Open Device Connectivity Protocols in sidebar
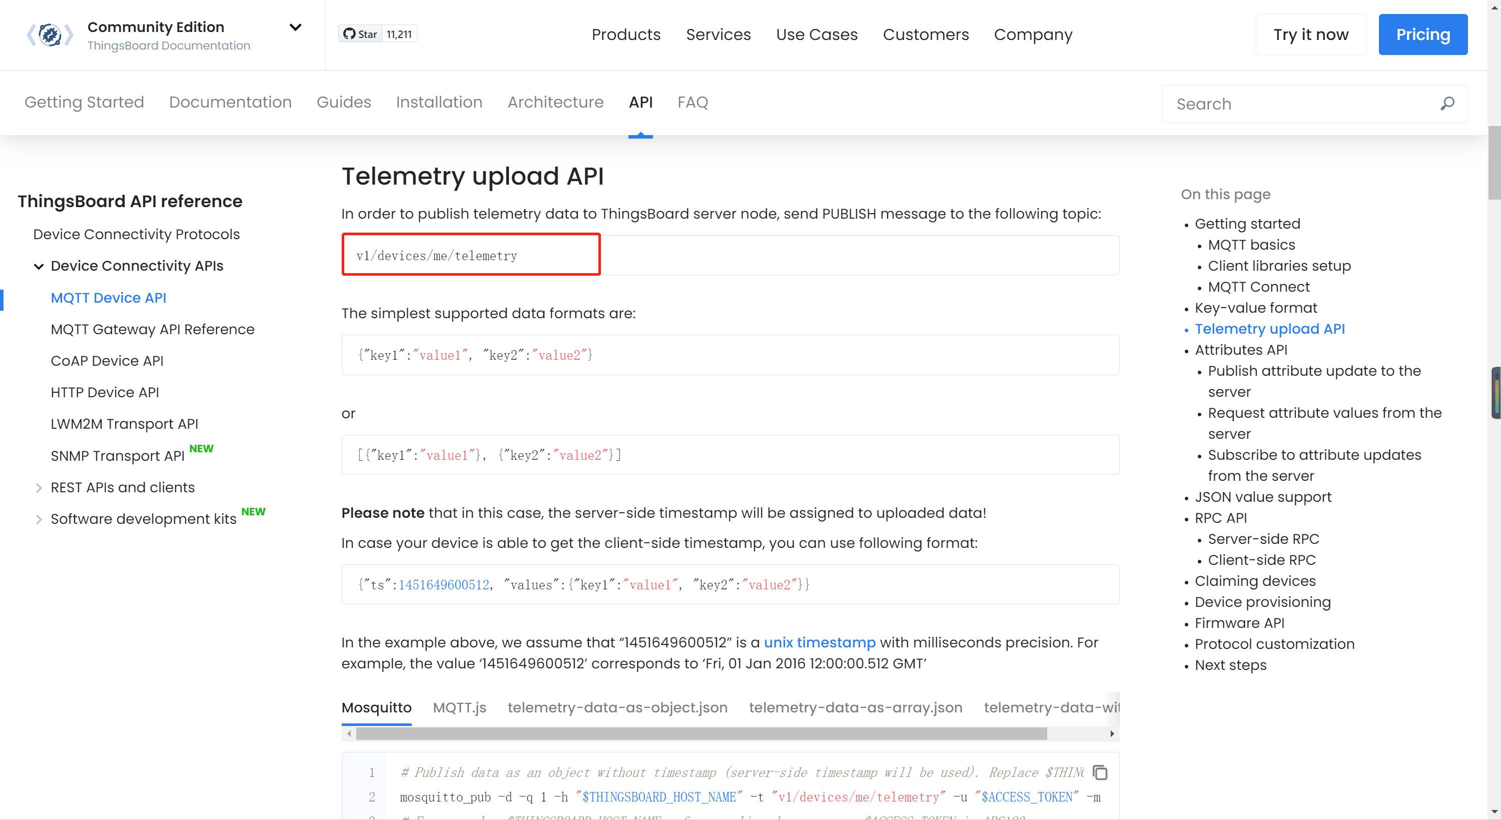Image resolution: width=1501 pixels, height=820 pixels. (137, 234)
